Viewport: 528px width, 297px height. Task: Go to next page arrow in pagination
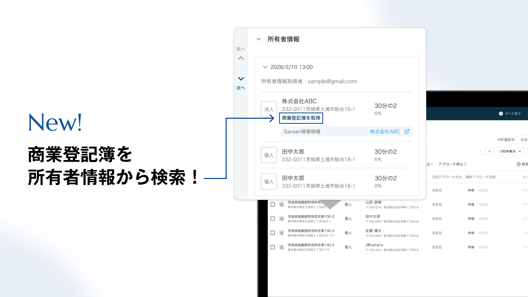[490, 151]
